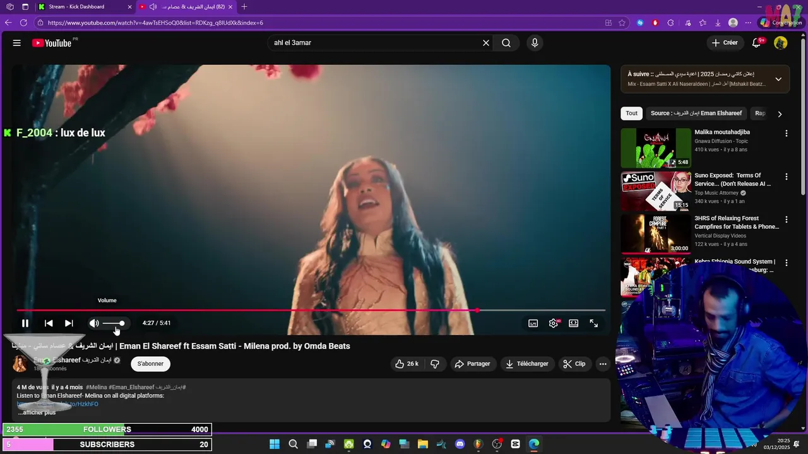Create a Clip of the video
Image resolution: width=808 pixels, height=454 pixels.
pos(574,364)
